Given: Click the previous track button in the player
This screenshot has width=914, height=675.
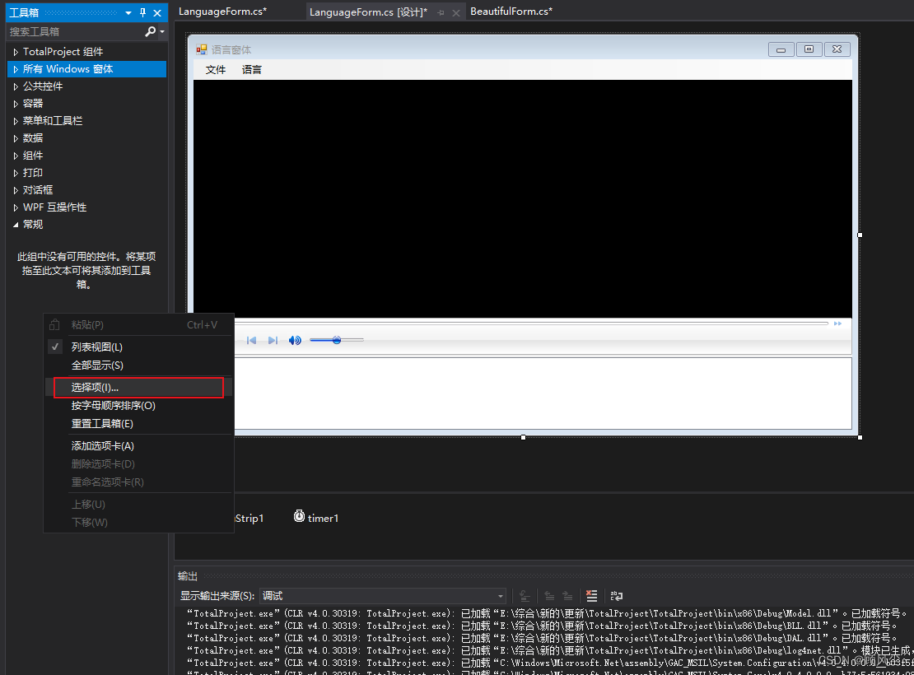Looking at the screenshot, I should click(252, 339).
